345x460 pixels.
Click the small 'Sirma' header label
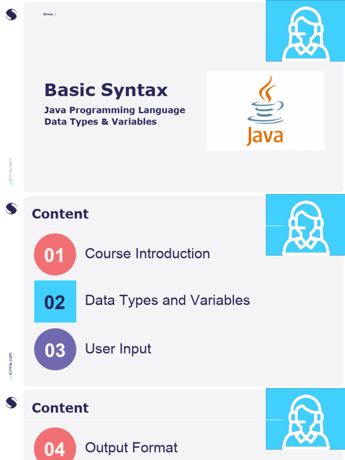pos(48,14)
